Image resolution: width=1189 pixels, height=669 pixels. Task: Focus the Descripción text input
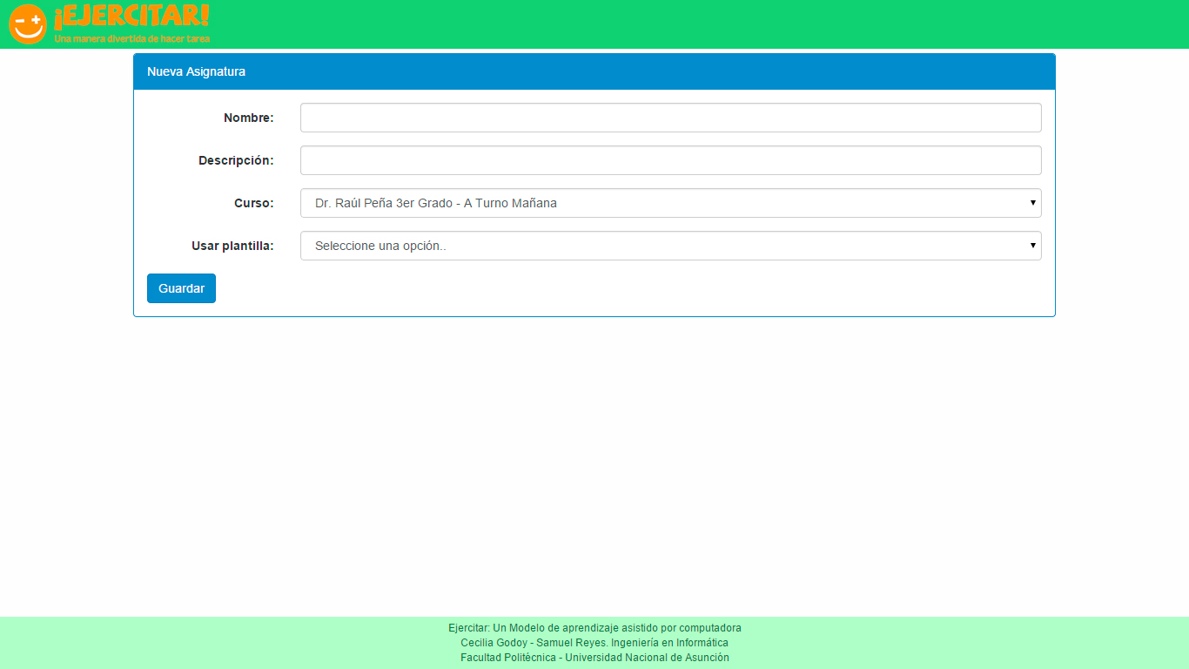670,160
